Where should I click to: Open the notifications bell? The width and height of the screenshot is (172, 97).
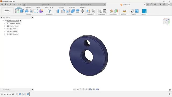click(161, 5)
